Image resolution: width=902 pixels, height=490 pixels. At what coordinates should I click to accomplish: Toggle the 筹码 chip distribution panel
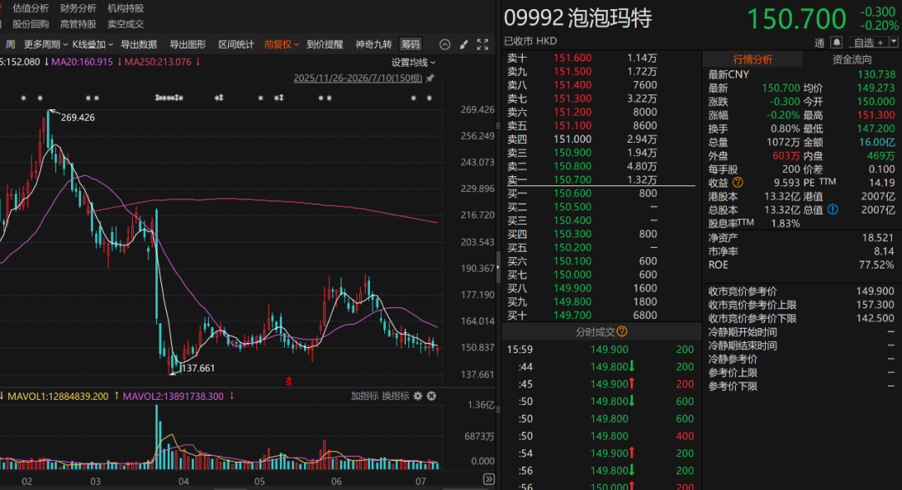pos(410,44)
